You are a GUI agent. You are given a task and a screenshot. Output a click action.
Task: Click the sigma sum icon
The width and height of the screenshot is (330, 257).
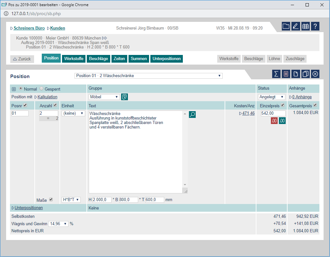276,74
